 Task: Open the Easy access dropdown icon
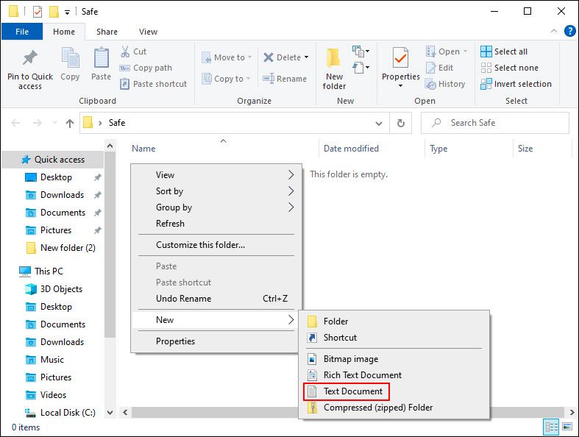tap(360, 67)
